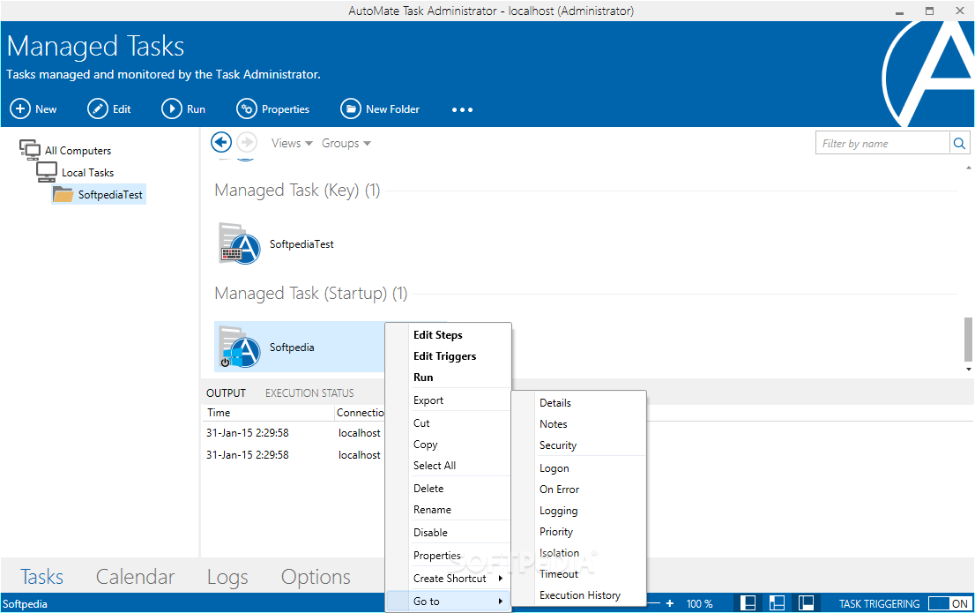
Task: Expand the Go to submenu
Action: [449, 602]
